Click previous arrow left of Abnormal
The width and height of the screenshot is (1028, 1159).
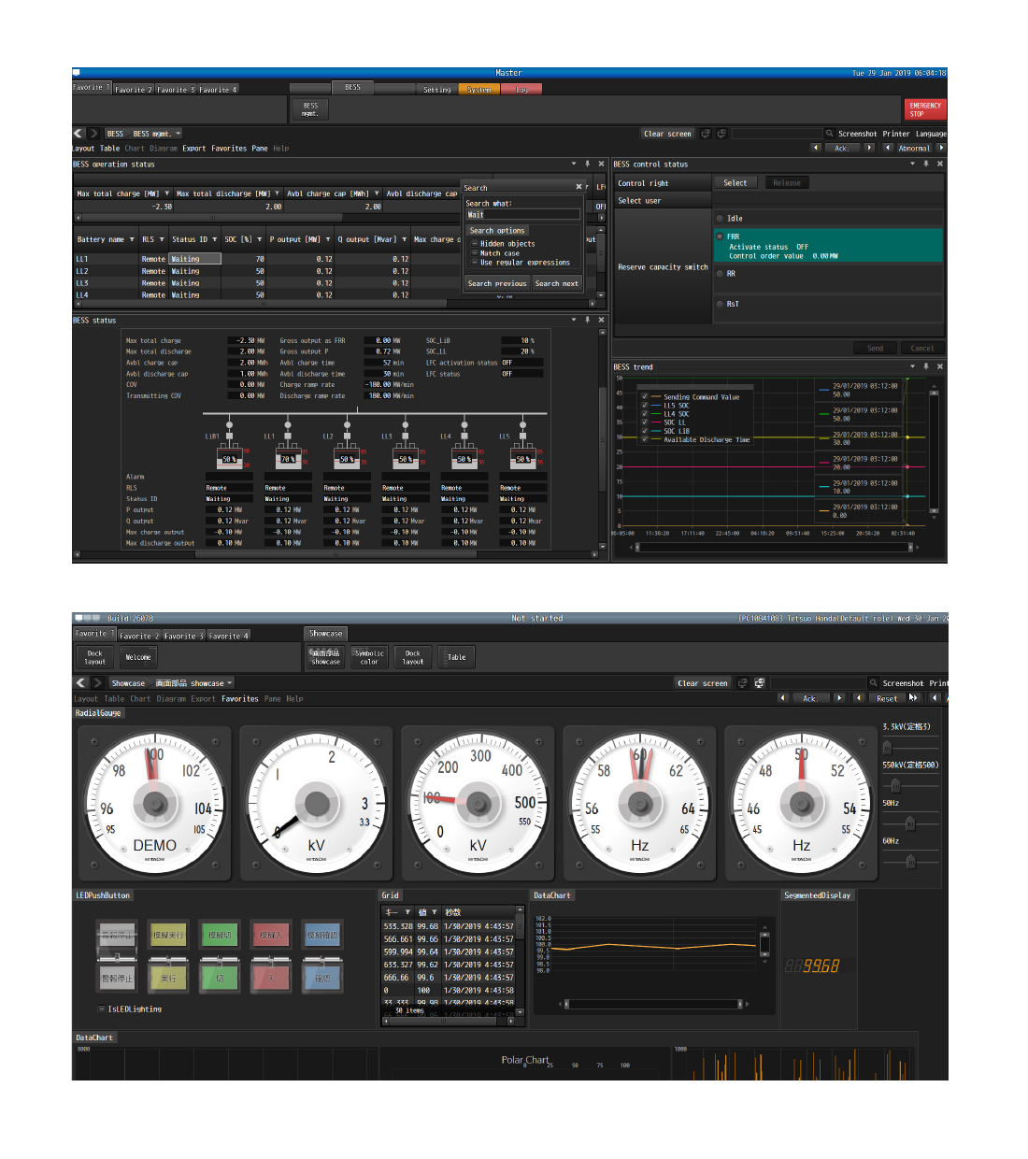coord(887,148)
